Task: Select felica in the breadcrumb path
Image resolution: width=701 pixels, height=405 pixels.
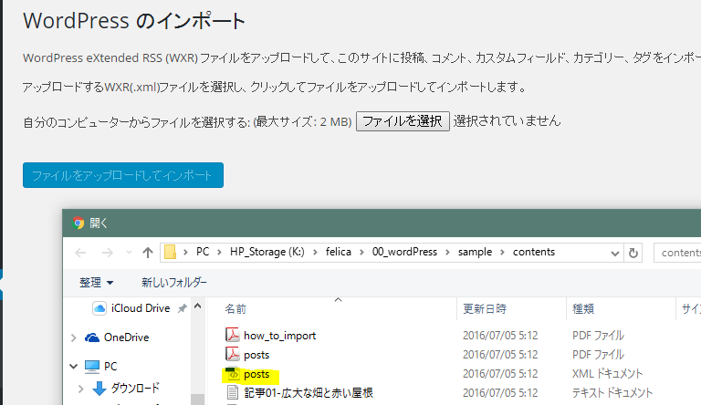Action: point(339,252)
